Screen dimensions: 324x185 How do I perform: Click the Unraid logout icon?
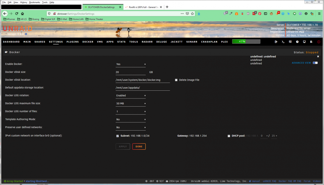(276, 42)
